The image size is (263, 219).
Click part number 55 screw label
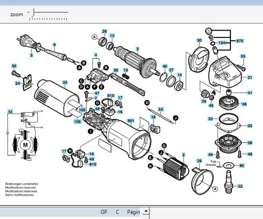[x=243, y=56]
